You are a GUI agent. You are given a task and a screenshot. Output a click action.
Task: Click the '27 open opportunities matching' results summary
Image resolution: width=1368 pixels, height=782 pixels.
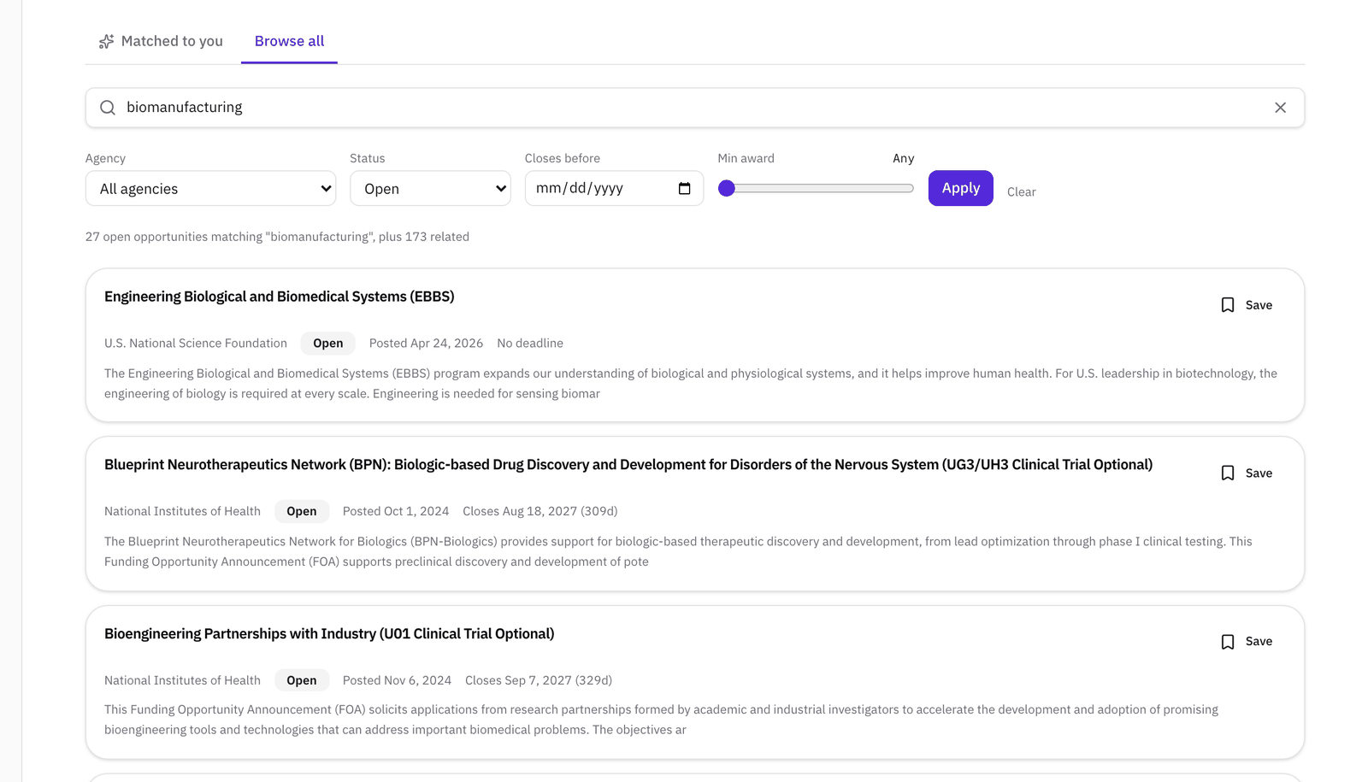tap(277, 237)
